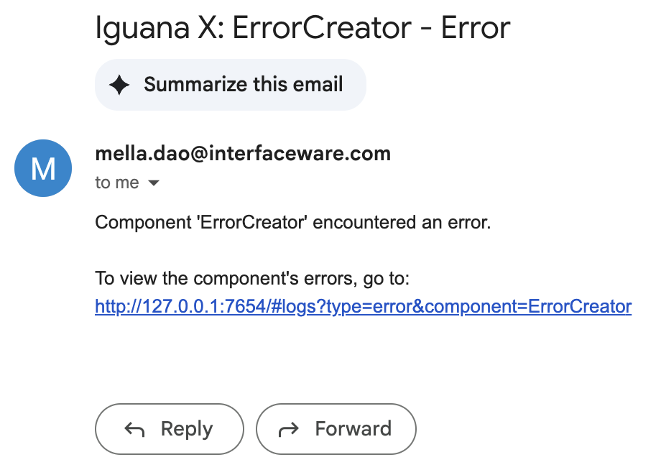
Task: Click the Forward button label
Action: tap(353, 429)
